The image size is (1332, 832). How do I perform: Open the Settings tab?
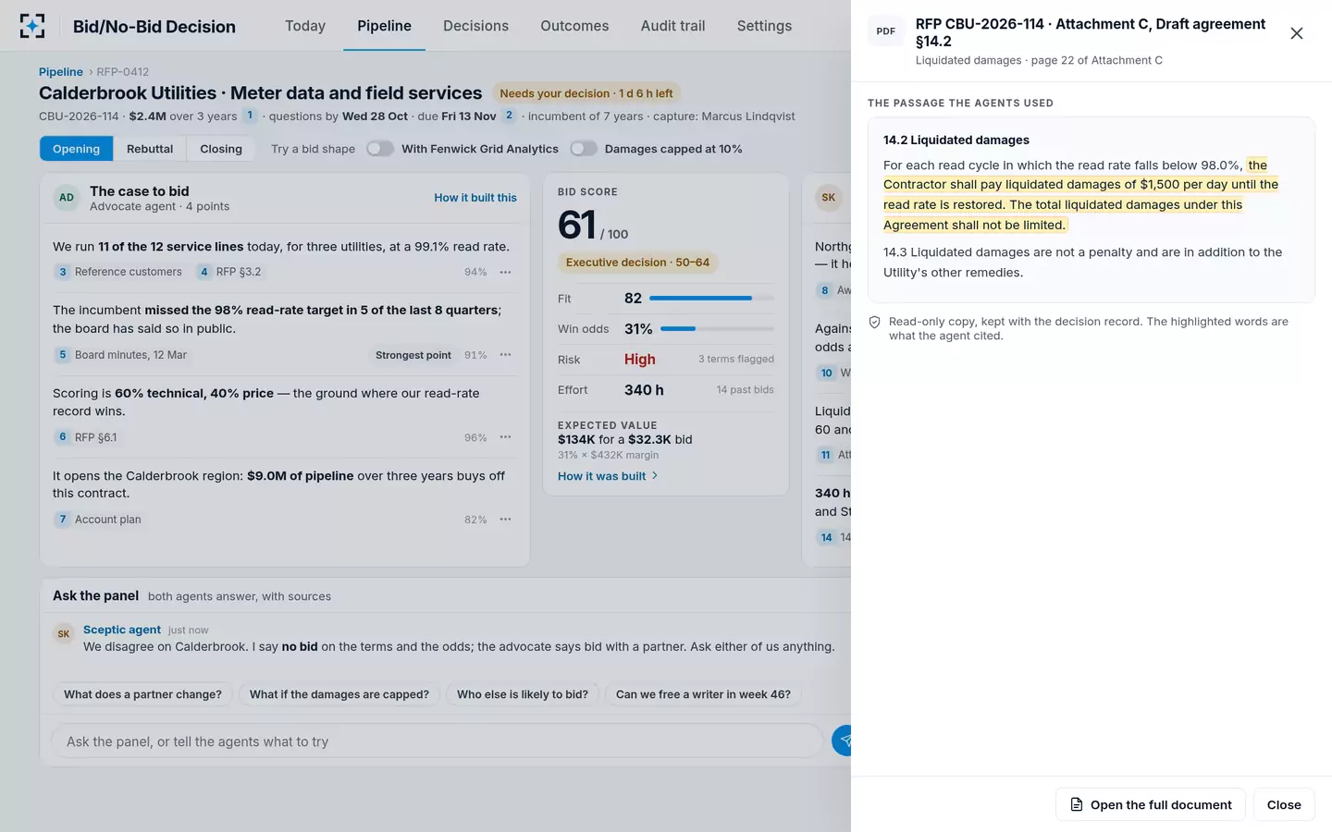pyautogui.click(x=764, y=26)
